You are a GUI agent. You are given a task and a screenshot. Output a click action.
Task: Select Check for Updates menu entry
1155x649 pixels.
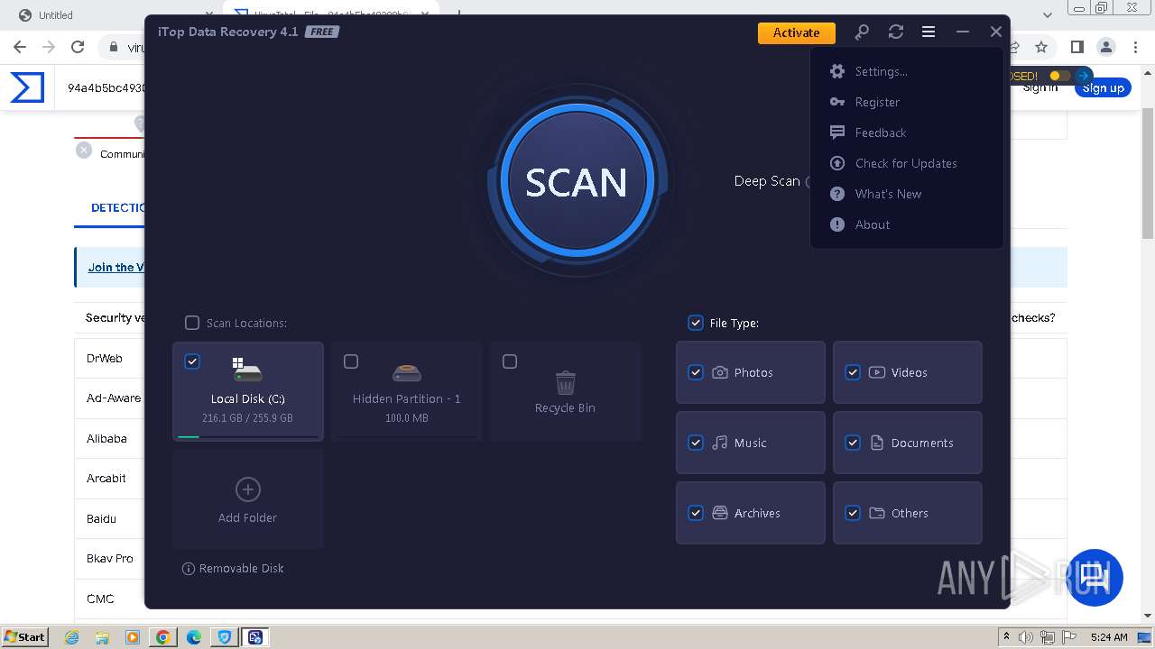[x=907, y=163]
